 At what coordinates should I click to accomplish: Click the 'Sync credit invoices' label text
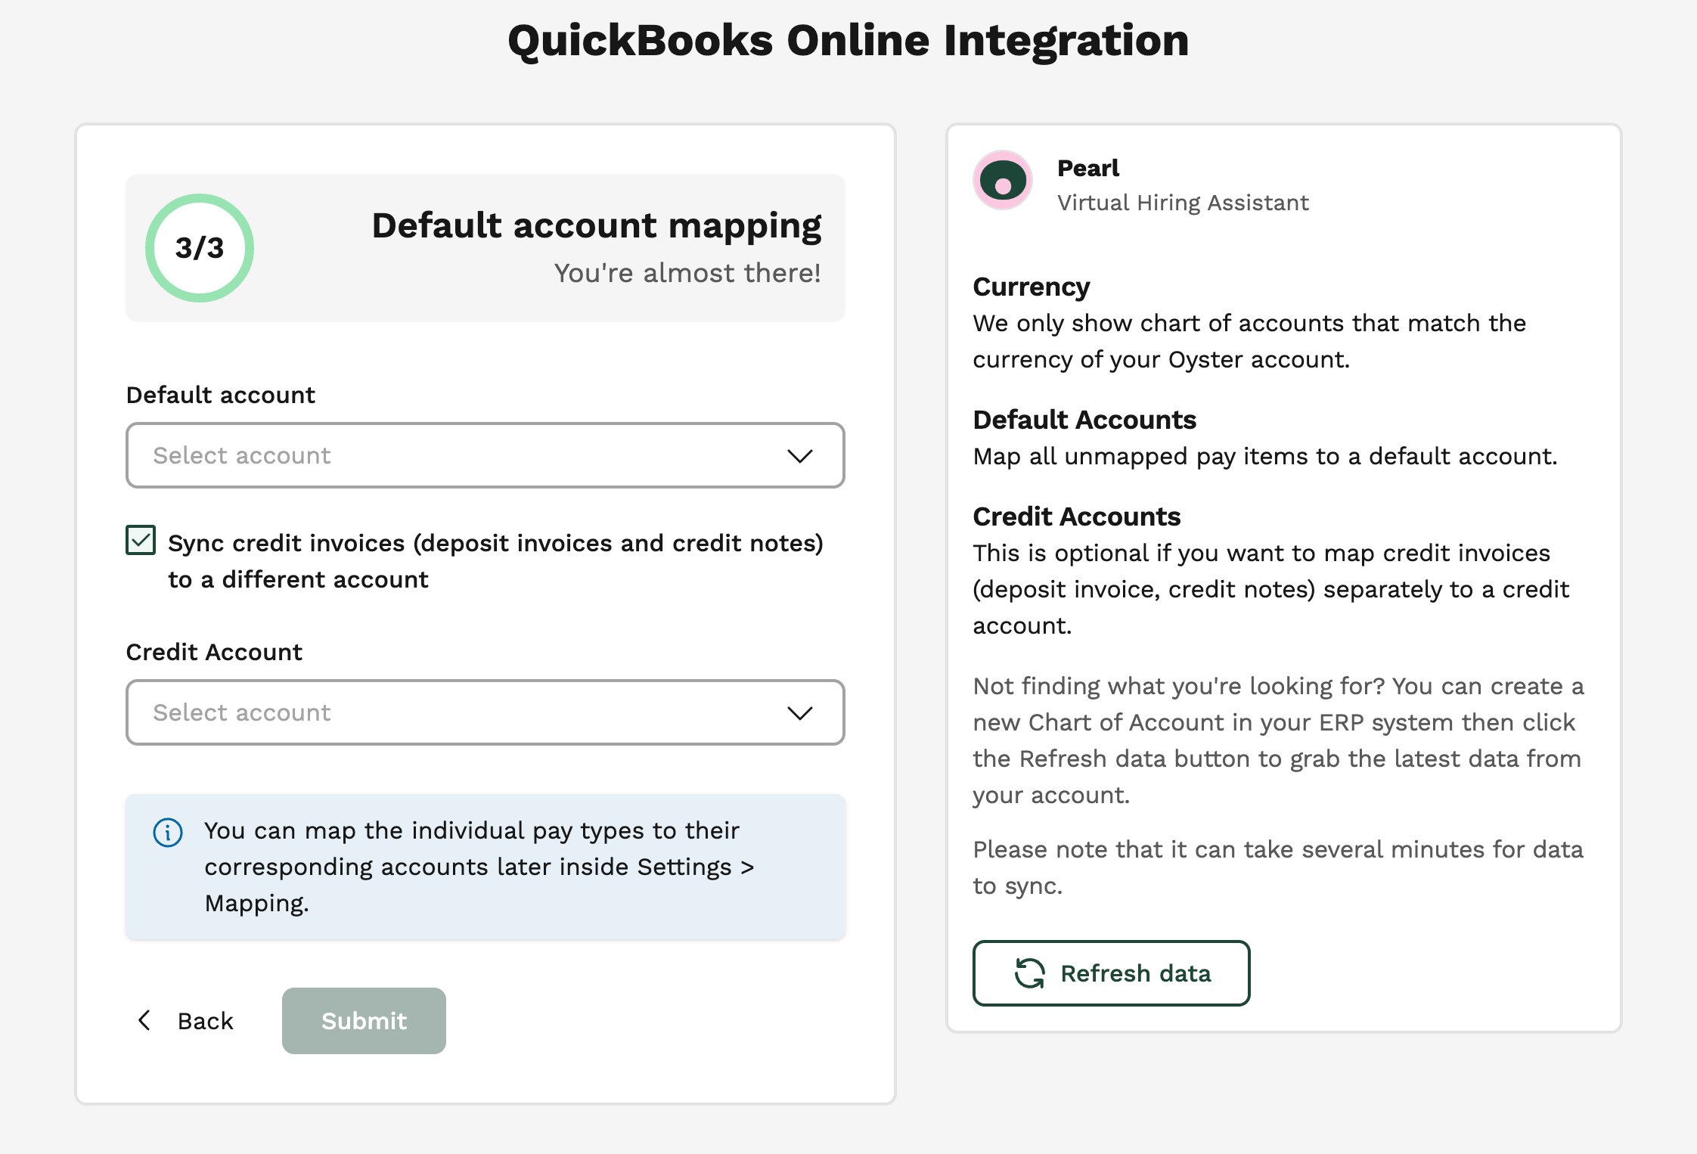click(495, 561)
